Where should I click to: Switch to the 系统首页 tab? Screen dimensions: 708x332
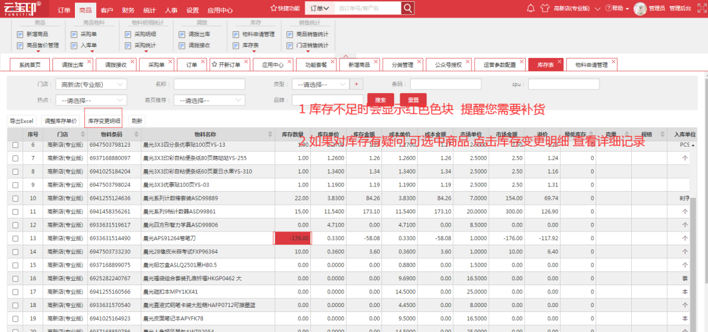(x=30, y=65)
